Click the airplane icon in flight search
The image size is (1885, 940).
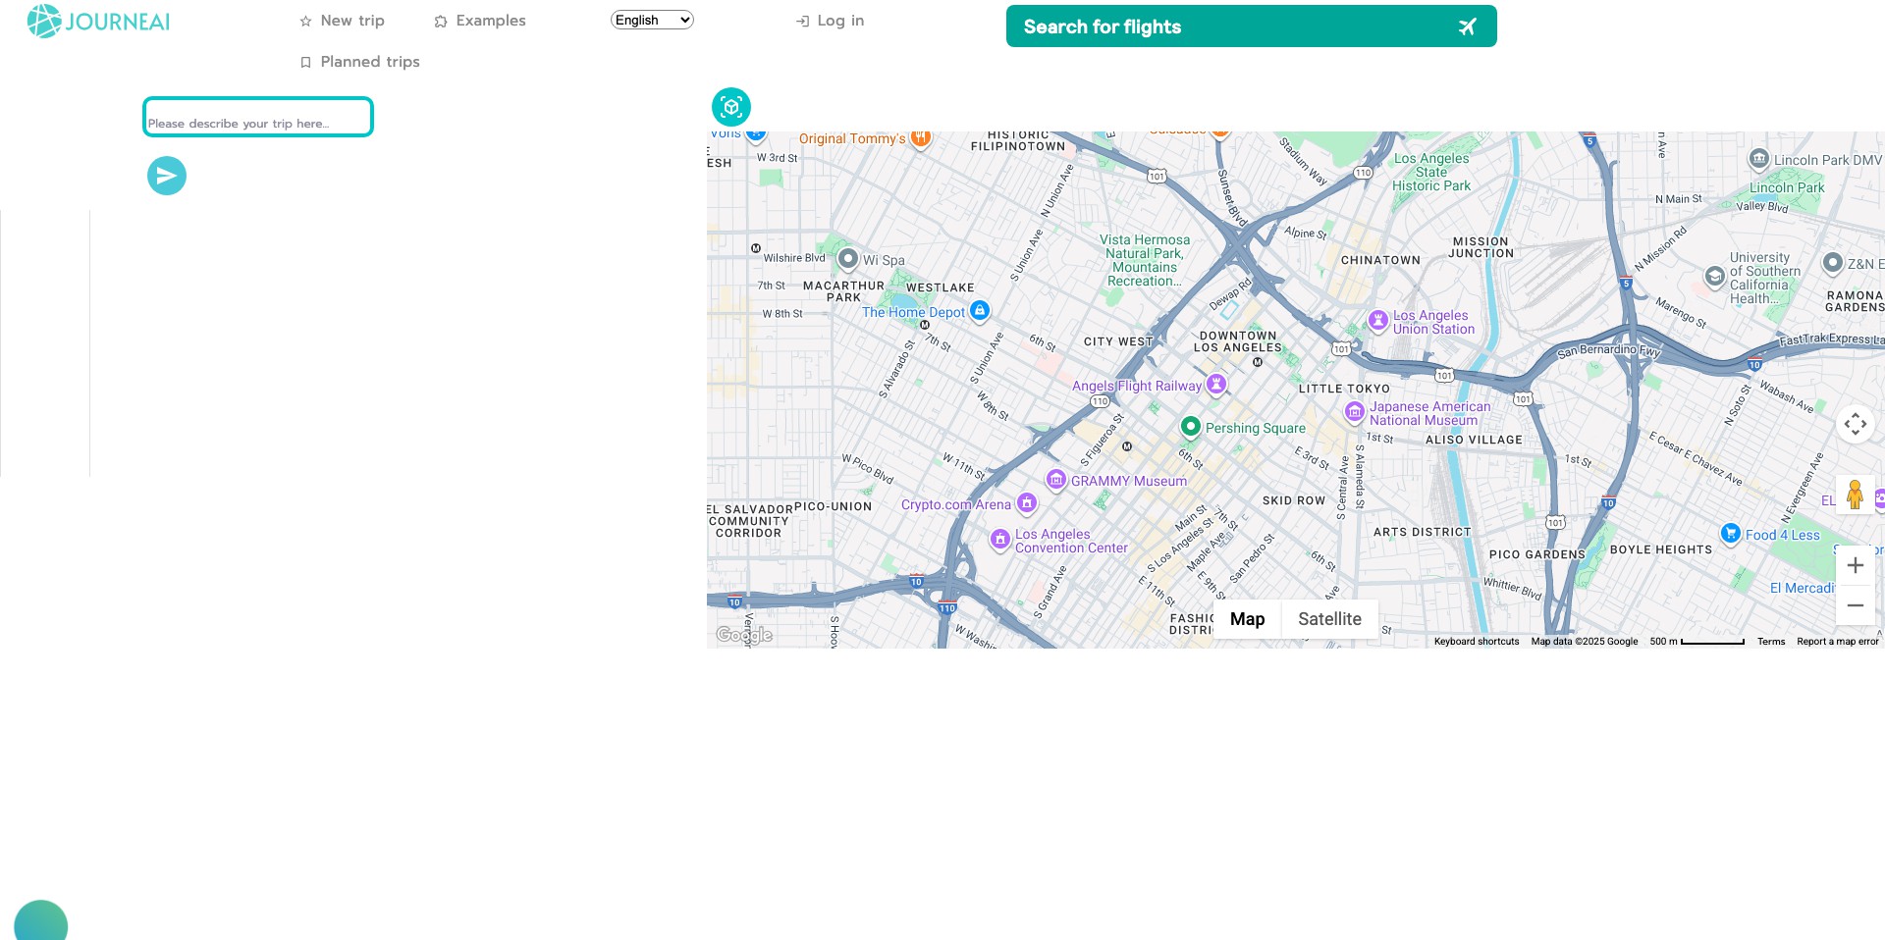coord(1467,27)
